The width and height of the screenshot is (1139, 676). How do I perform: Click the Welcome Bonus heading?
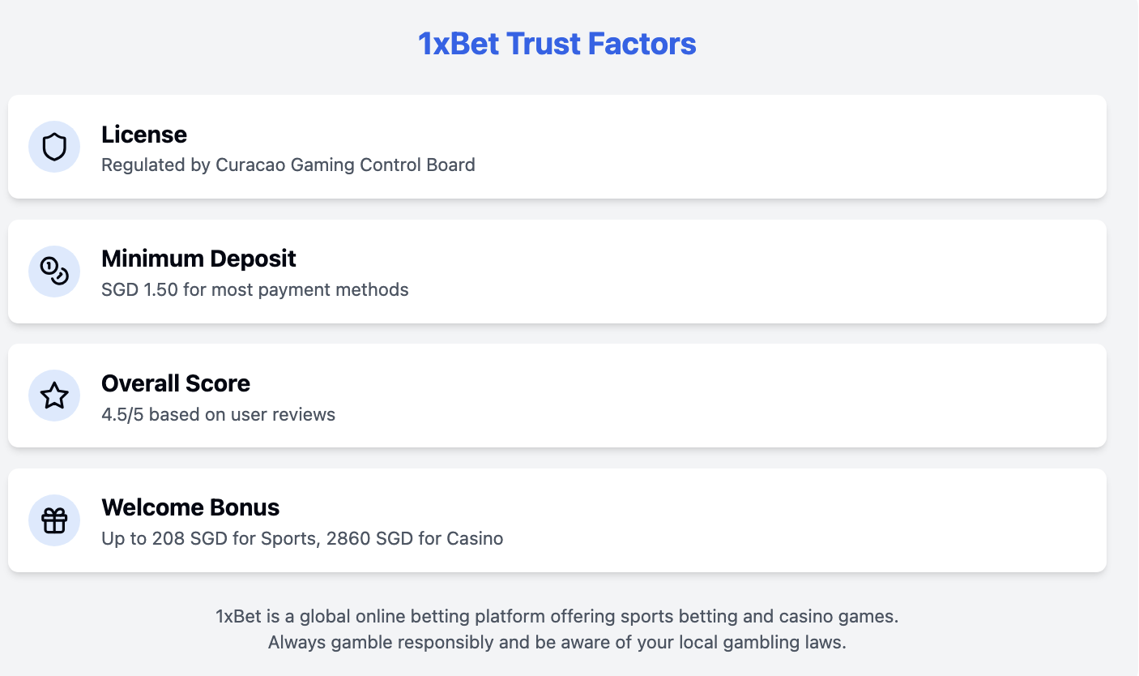[x=190, y=507]
